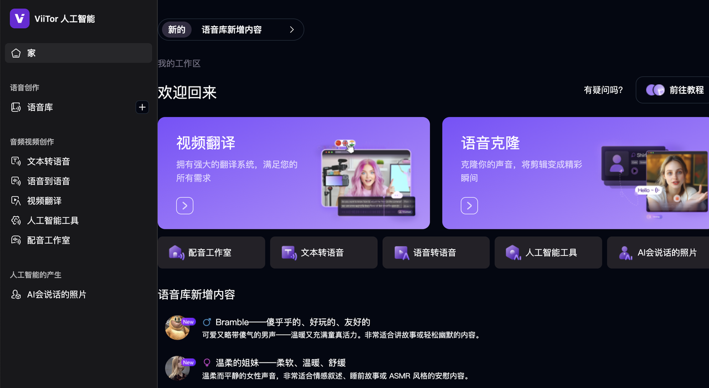Click the ViiTor logo icon
This screenshot has width=709, height=388.
pos(19,18)
